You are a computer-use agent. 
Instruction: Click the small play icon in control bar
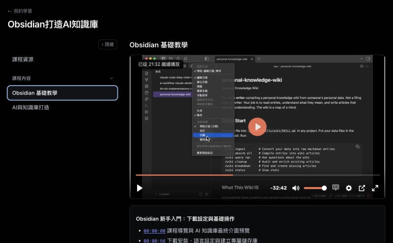(140, 188)
